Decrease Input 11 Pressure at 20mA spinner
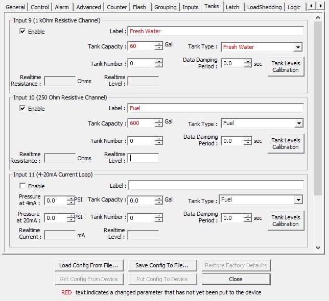Viewport: 329px width, 301px height. [x=70, y=220]
